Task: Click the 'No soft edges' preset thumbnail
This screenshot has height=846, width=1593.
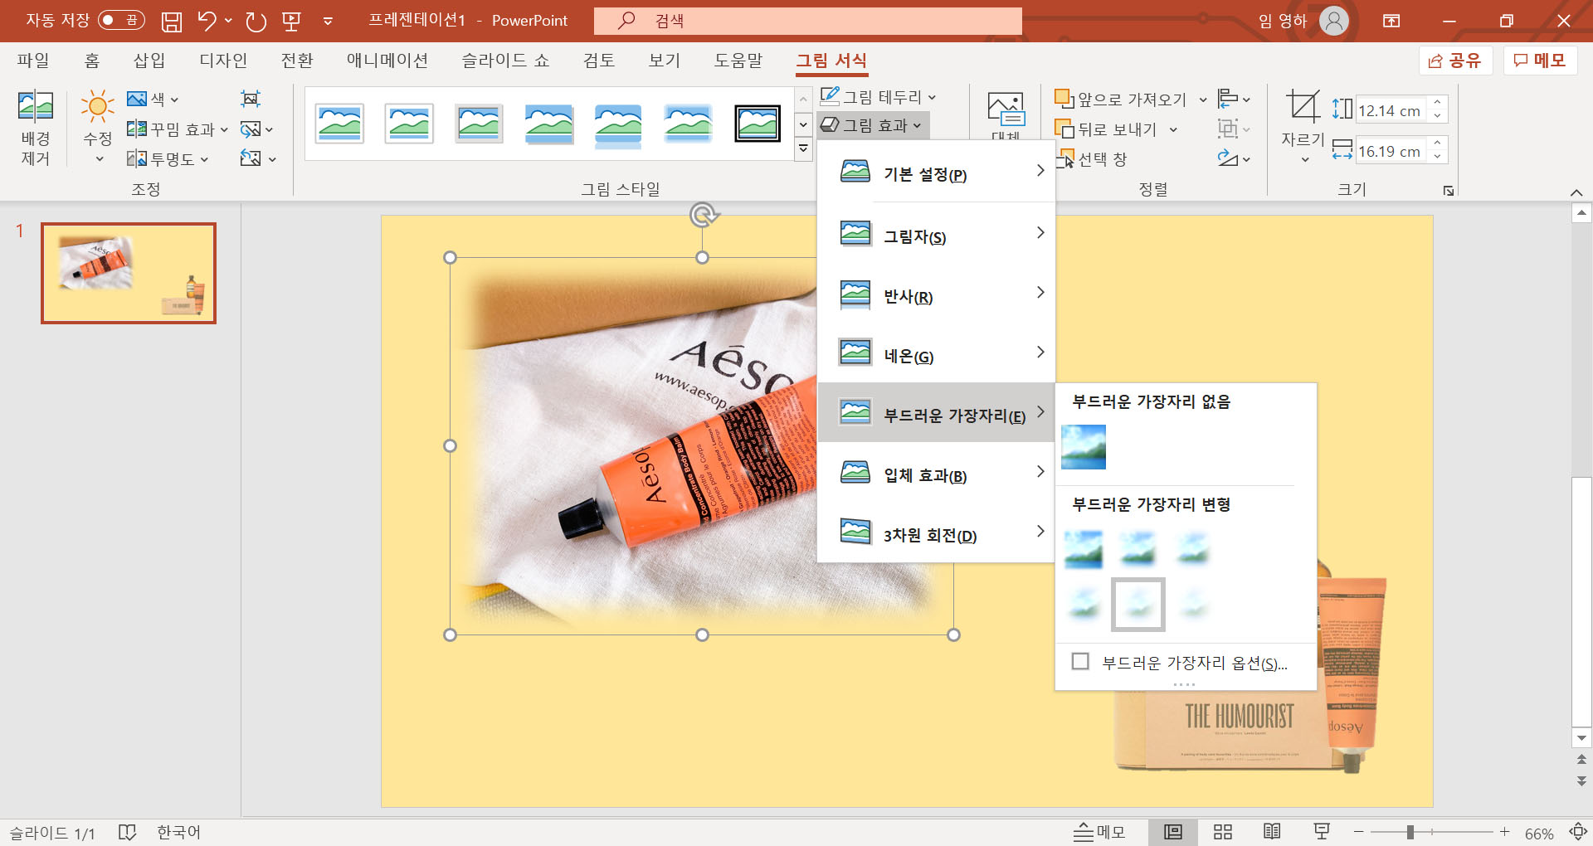Action: 1084,446
